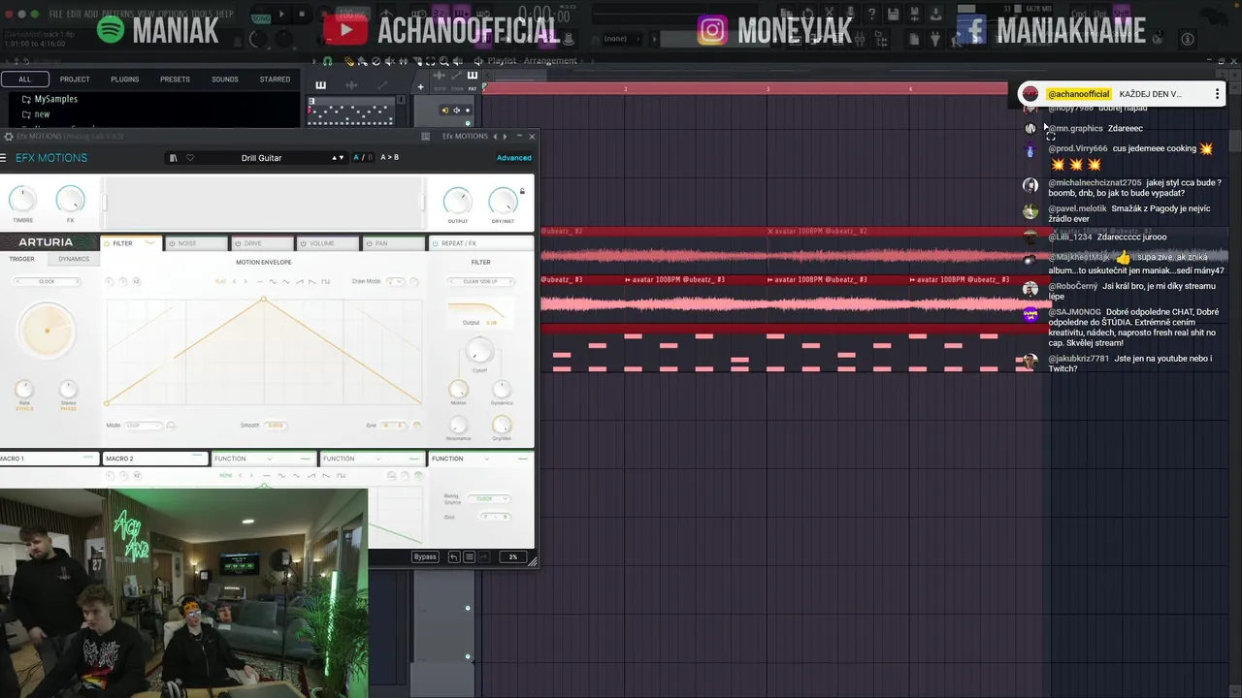Open the PLUGINS browser tab
The width and height of the screenshot is (1242, 698).
[x=124, y=79]
